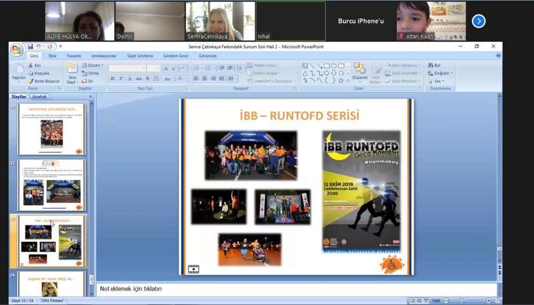Viewport: 534px width, 305px height.
Task: Insert a Yeni Slayt
Action: pos(72,74)
